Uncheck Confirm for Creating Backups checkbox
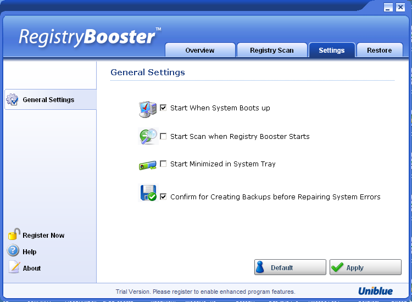This screenshot has width=412, height=302. point(163,197)
